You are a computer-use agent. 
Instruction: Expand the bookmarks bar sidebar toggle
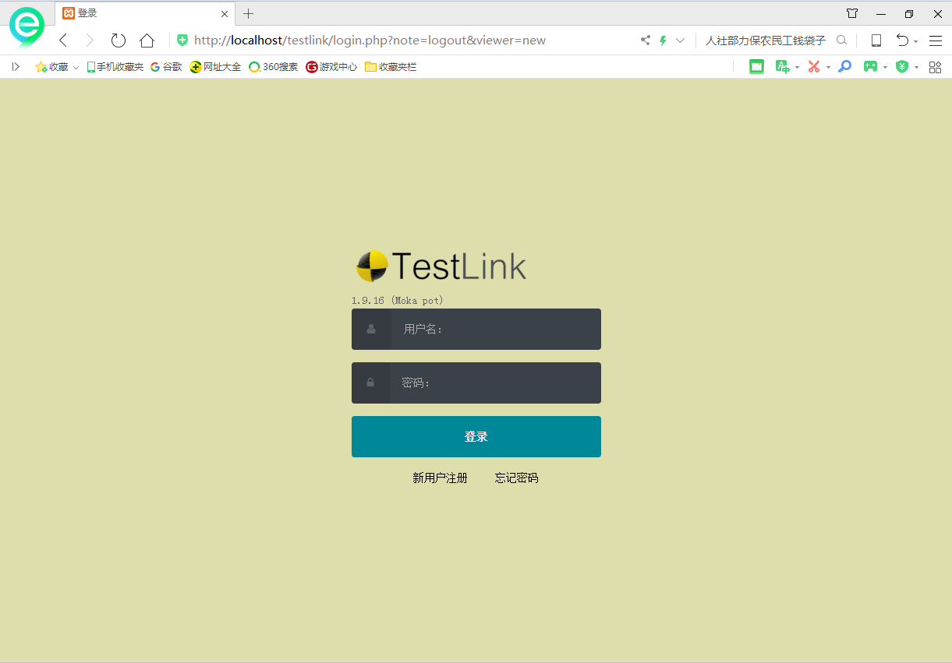(16, 67)
